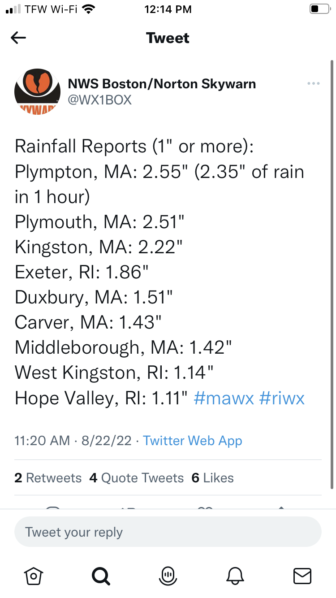The width and height of the screenshot is (336, 598).
Task: Tap the battery indicator icon
Action: pyautogui.click(x=319, y=9)
